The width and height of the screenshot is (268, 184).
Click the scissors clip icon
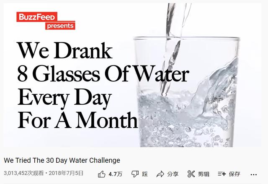pos(191,174)
